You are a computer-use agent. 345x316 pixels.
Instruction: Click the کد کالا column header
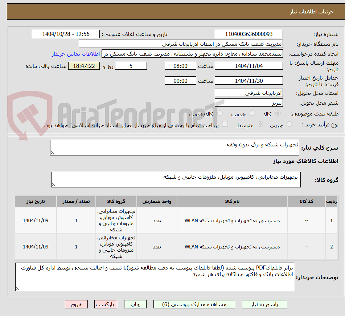click(306, 202)
